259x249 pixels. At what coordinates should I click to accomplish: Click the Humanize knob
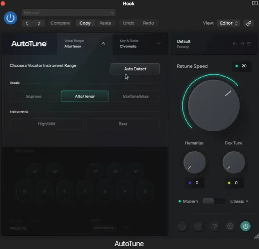point(194,163)
